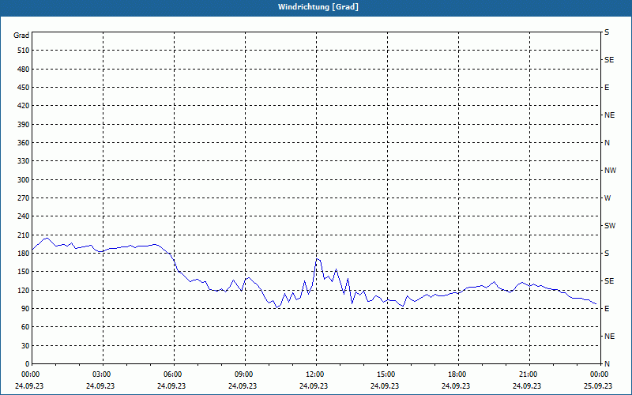Click the N compass label on the 0 line
Viewport: 632px width, 395px height.
click(607, 364)
